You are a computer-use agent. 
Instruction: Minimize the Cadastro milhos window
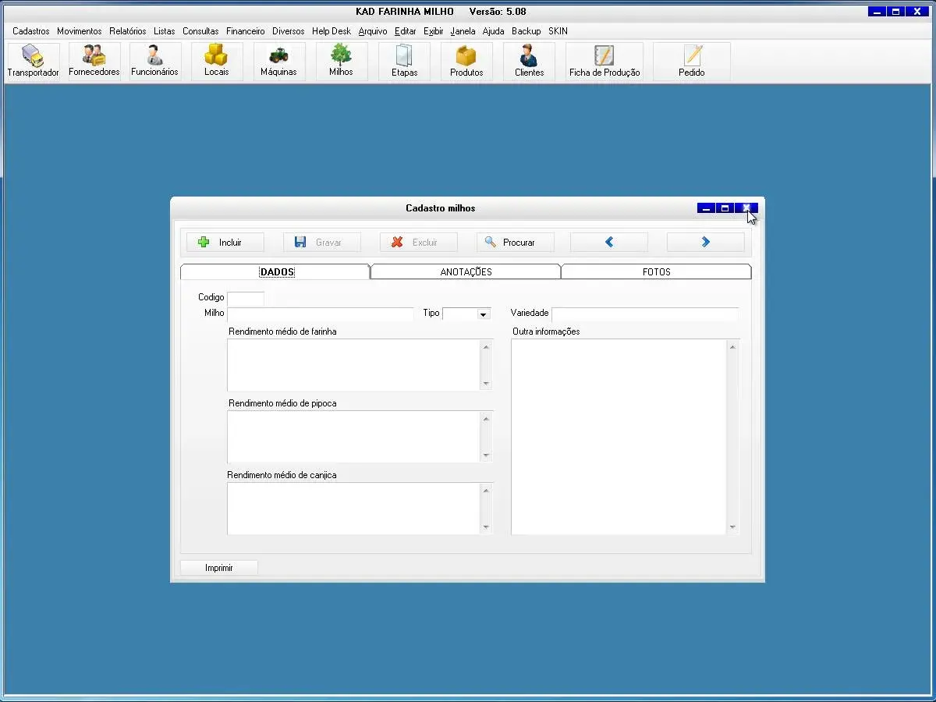[706, 208]
